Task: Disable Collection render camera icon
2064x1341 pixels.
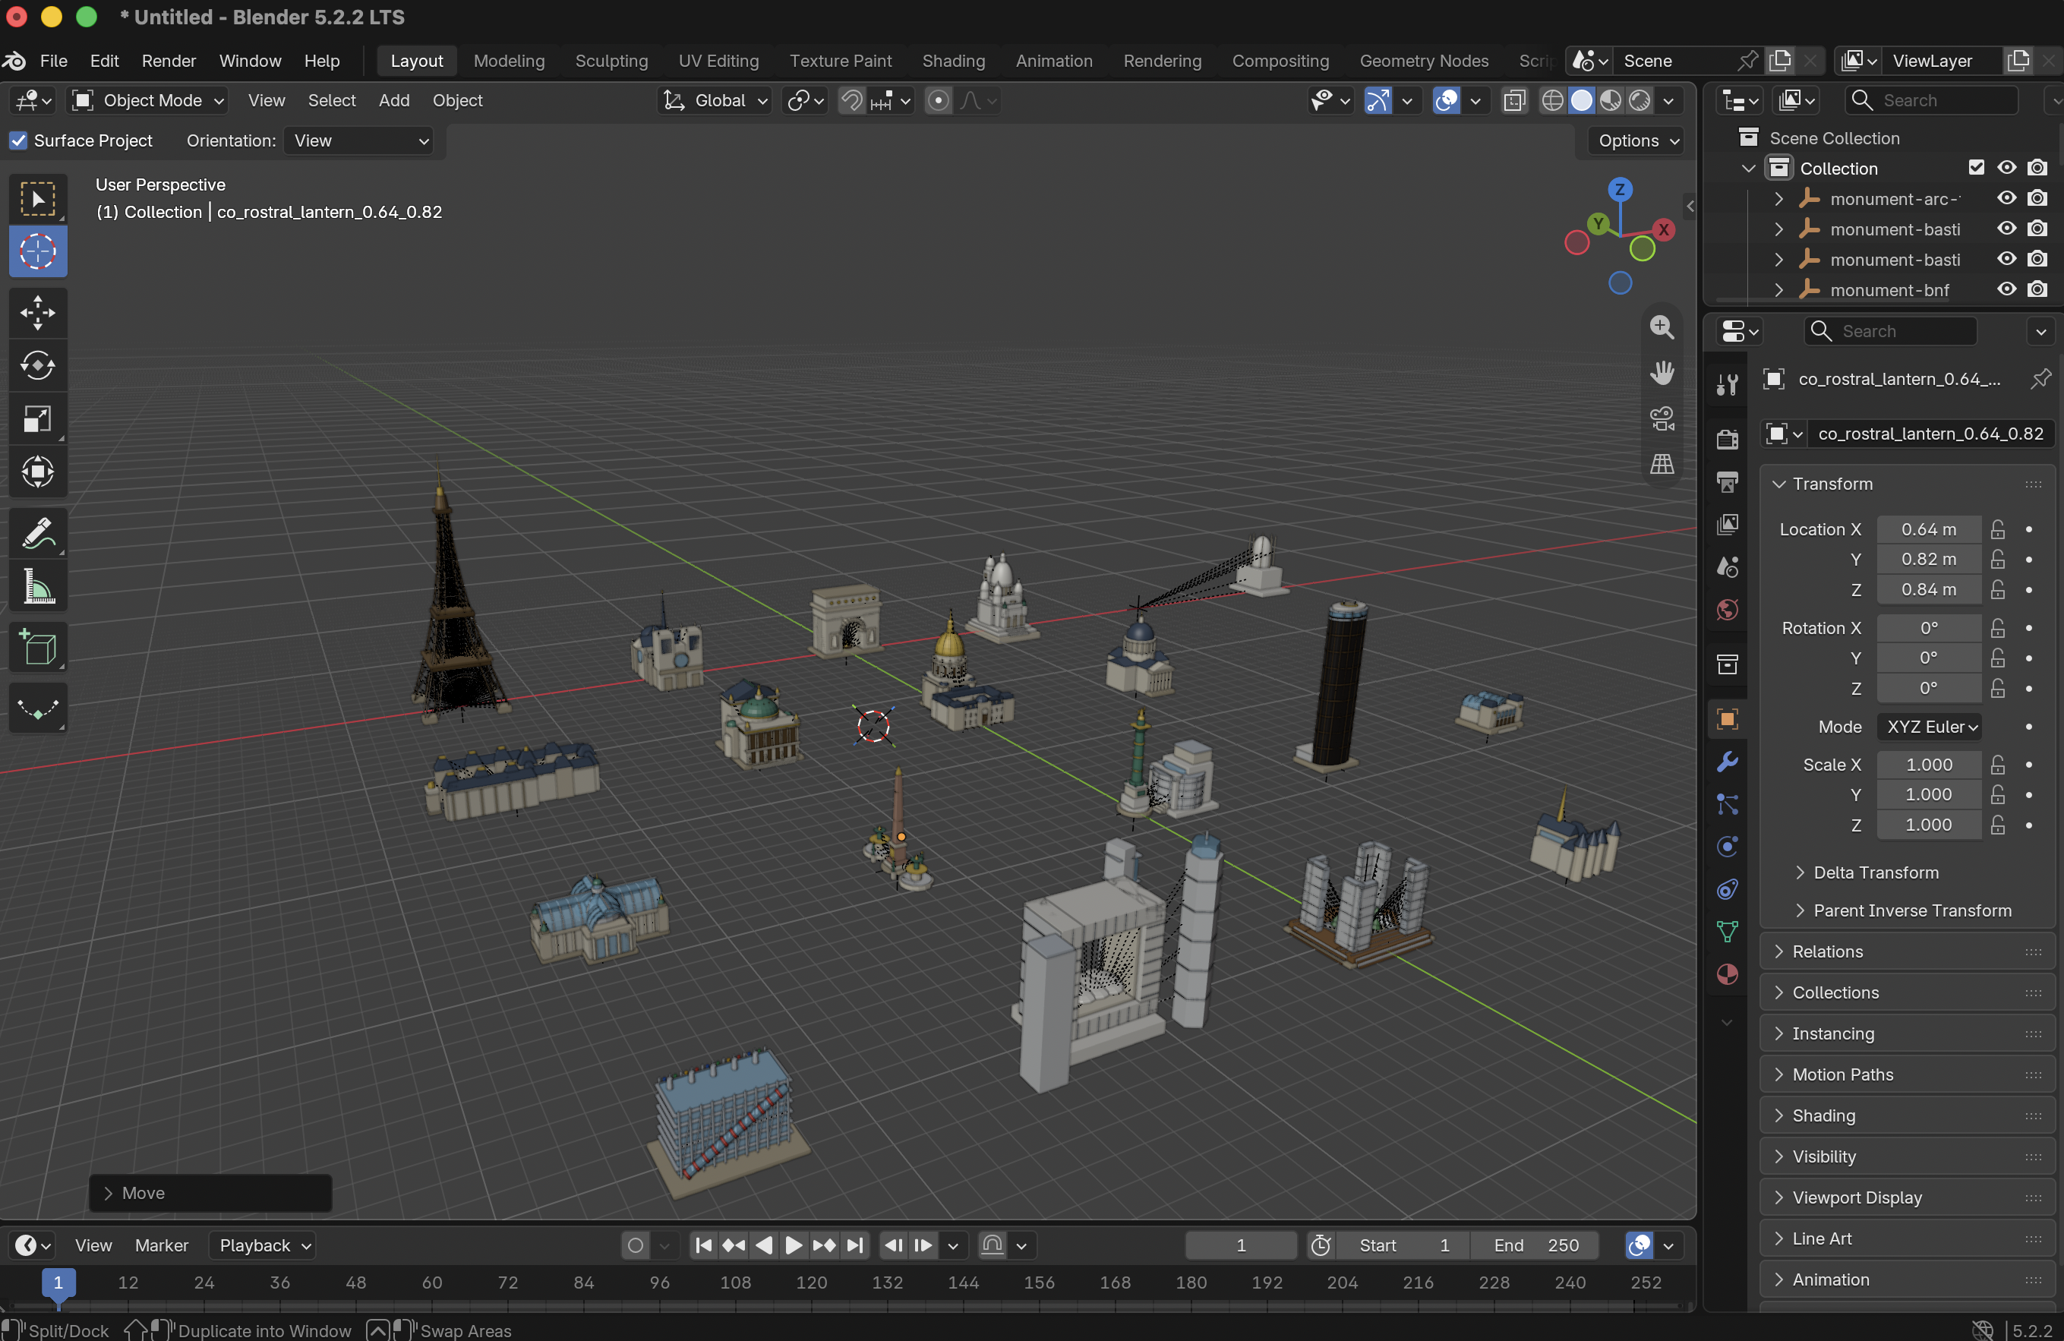Action: click(x=2037, y=169)
